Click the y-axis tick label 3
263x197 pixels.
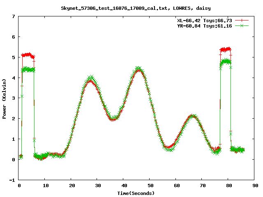14,98
